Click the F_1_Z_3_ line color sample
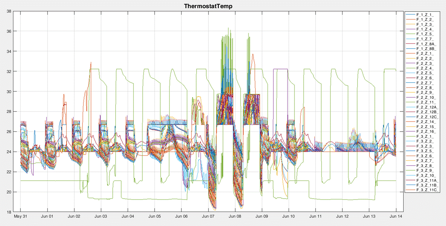Image resolution: width=446 pixels, height=226 pixels. (411, 24)
